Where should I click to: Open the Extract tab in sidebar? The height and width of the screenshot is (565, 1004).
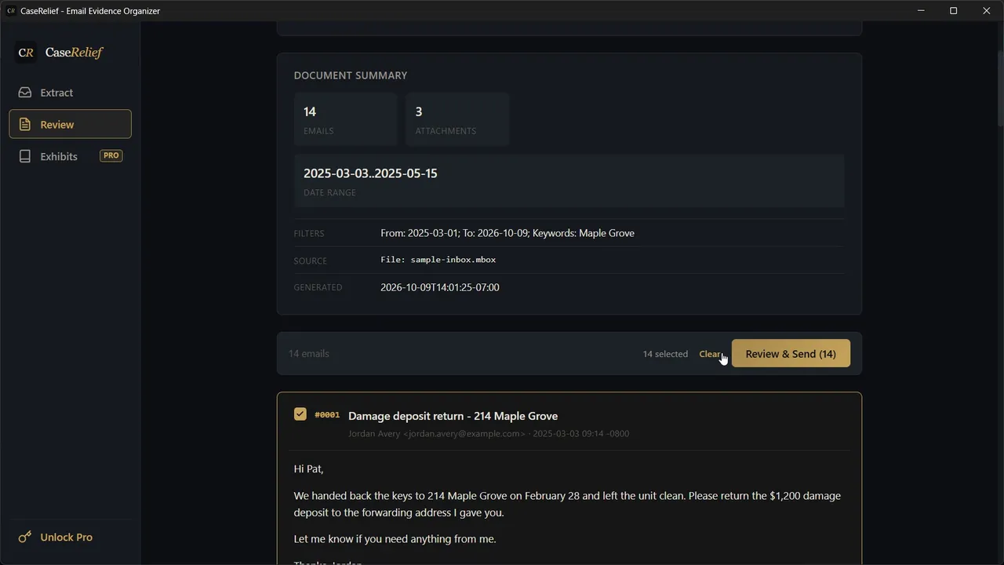pos(70,93)
